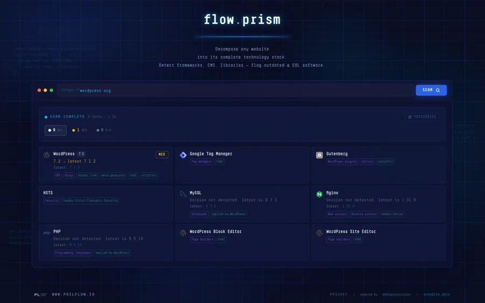Click implied-by:WordPress tag on PHP card
The image size is (485, 303).
pos(112,253)
